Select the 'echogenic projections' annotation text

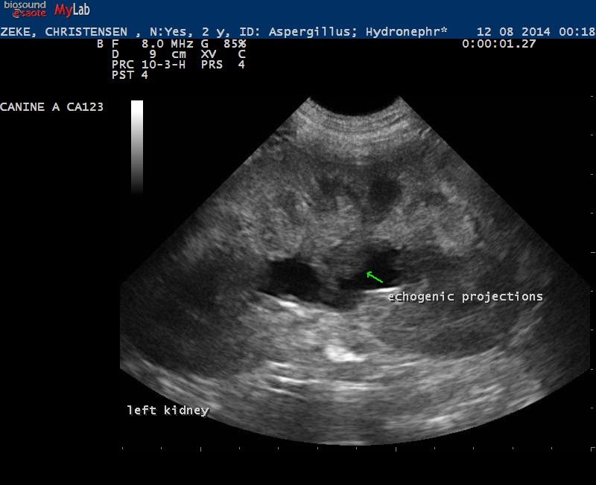(465, 296)
